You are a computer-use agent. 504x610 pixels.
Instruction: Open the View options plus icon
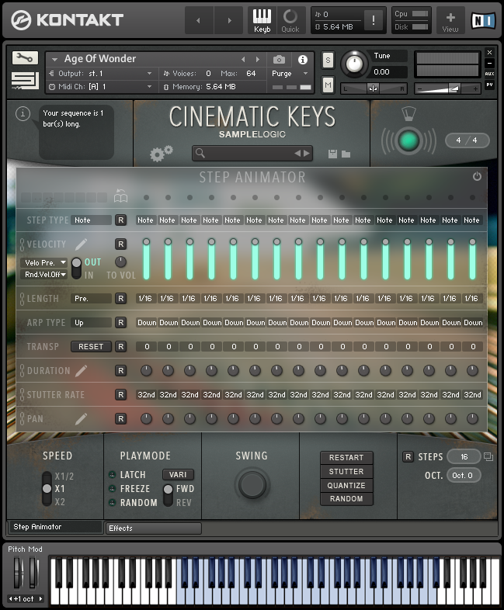(x=450, y=20)
